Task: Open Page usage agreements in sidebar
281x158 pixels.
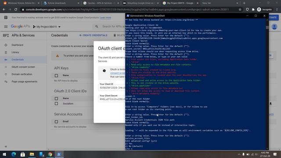Action: (25, 82)
